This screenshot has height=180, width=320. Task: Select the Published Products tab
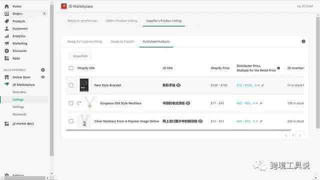[x=156, y=41]
